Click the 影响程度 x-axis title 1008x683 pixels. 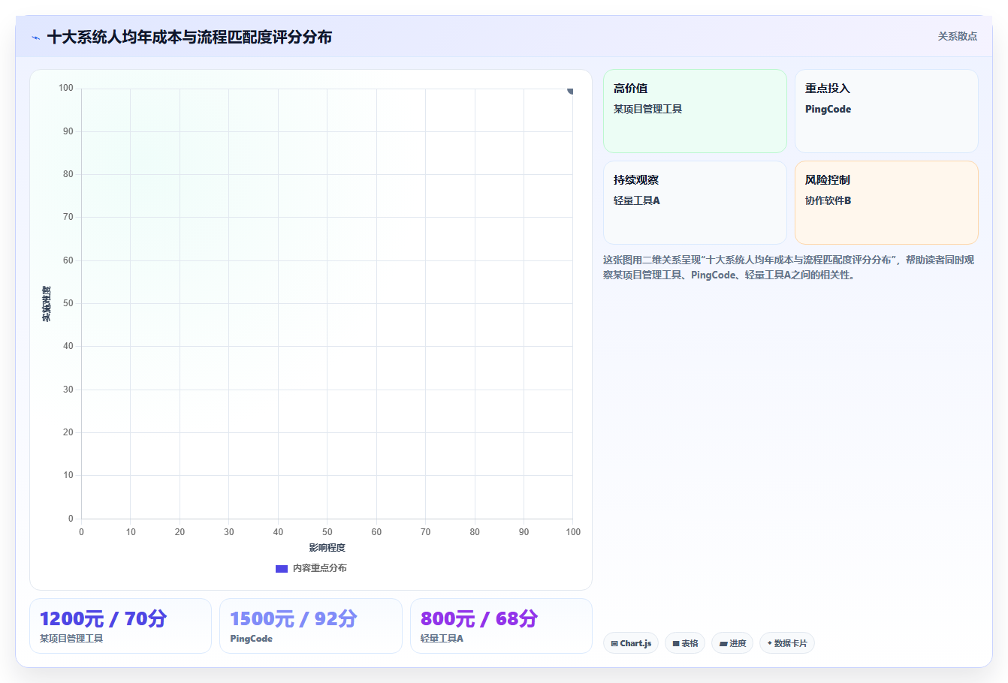[327, 548]
